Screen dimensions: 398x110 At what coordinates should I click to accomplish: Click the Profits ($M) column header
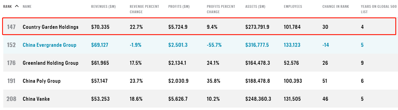[x=179, y=6]
